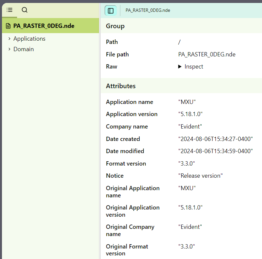This screenshot has height=259, width=262.
Task: Click the Application name value "MXU"
Action: click(187, 102)
